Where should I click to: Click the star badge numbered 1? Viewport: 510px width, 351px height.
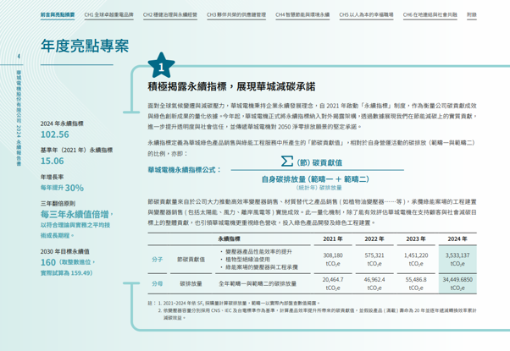(161, 66)
